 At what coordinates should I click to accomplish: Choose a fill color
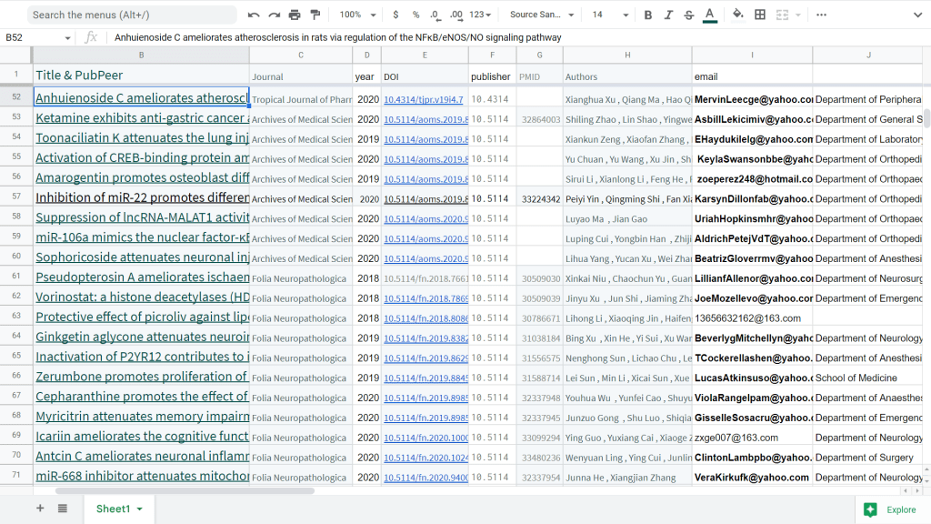737,15
